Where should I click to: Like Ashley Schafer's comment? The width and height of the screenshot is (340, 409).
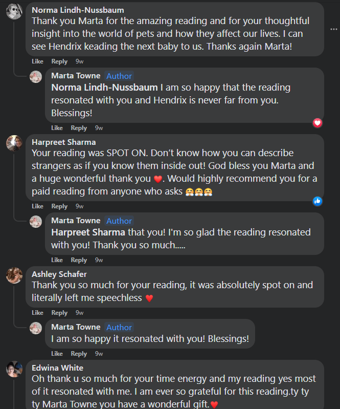point(37,313)
